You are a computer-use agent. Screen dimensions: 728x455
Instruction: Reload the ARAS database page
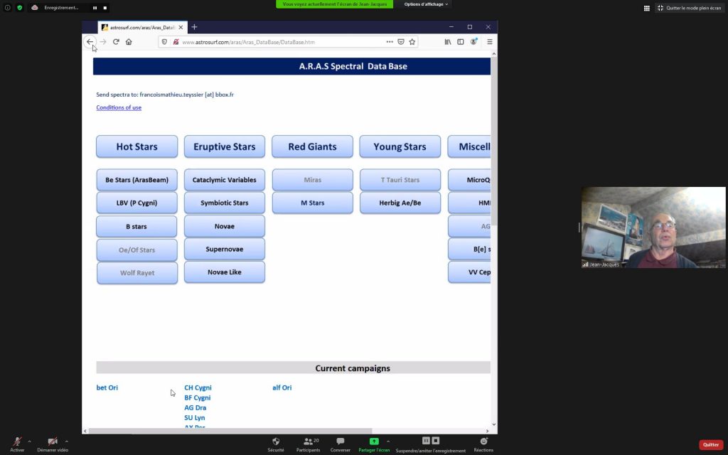(x=116, y=42)
